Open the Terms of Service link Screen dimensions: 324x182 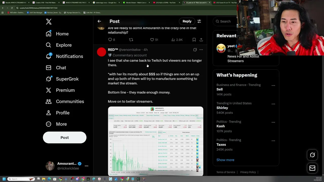226,172
